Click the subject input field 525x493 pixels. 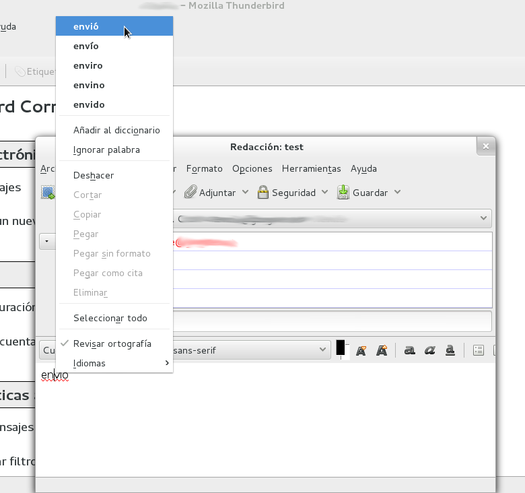pos(331,321)
